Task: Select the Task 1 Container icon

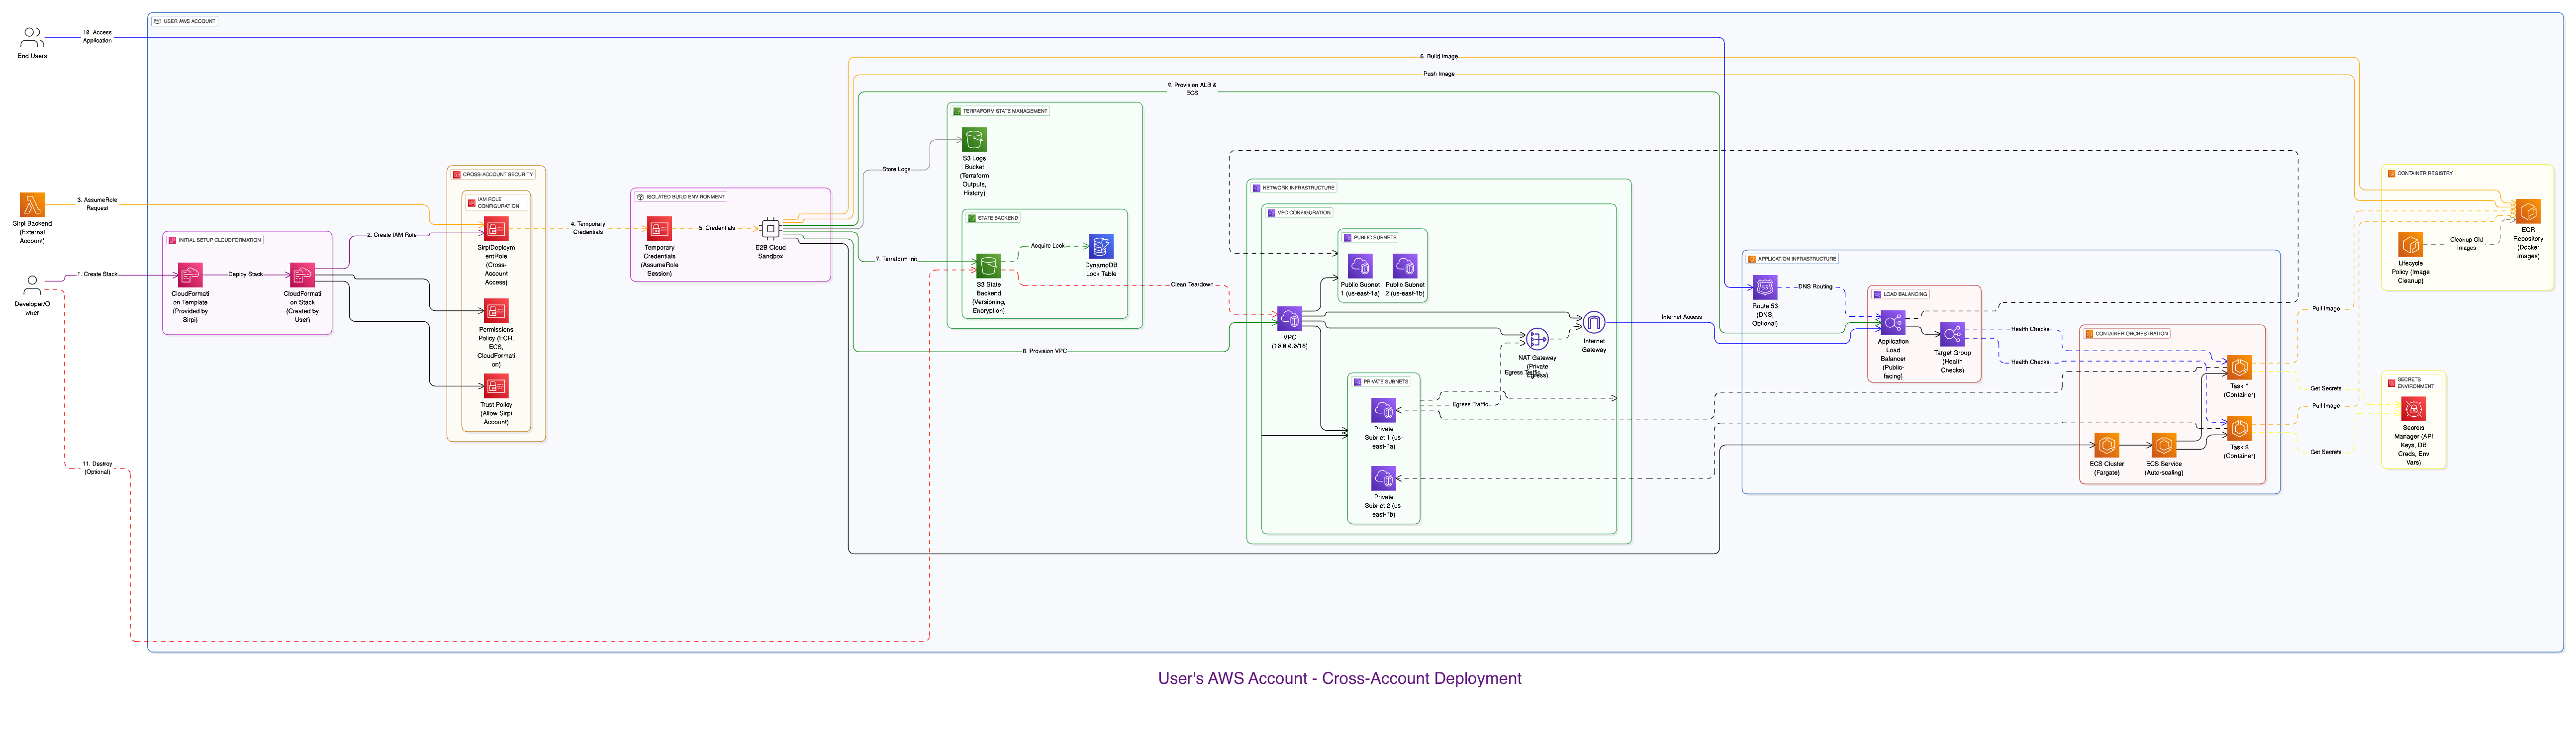Action: click(2239, 367)
